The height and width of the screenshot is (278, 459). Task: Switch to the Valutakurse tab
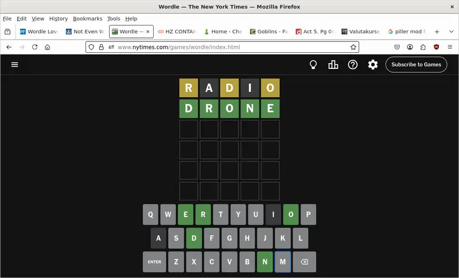point(361,32)
